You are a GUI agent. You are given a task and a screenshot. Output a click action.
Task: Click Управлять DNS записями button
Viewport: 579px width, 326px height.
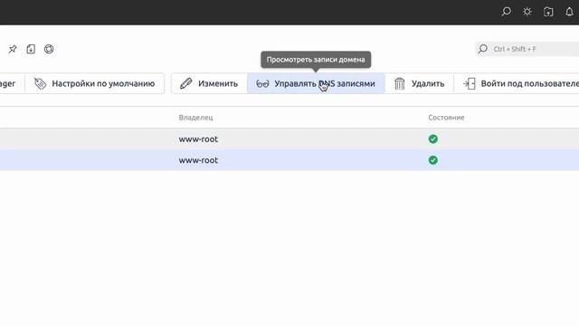[316, 83]
